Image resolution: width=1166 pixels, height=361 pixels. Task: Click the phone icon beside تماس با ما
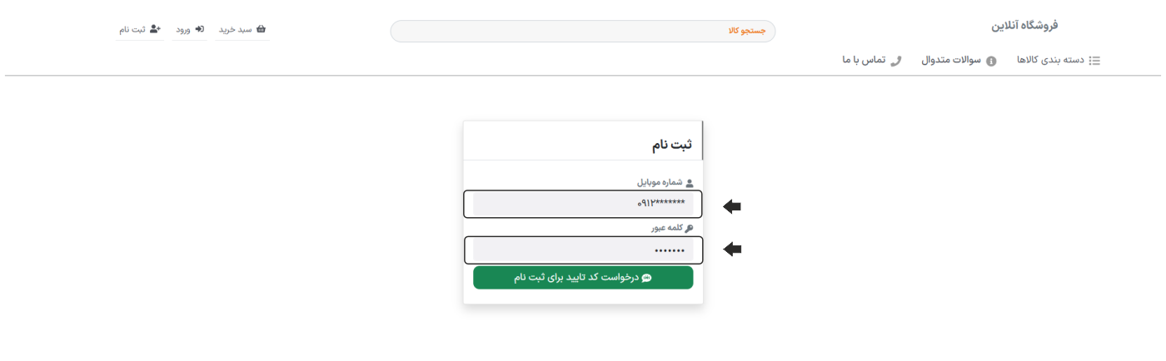point(896,61)
